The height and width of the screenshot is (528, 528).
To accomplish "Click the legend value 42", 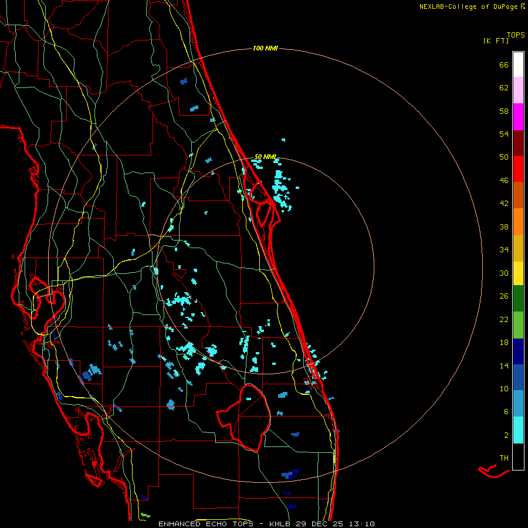I will click(x=504, y=204).
